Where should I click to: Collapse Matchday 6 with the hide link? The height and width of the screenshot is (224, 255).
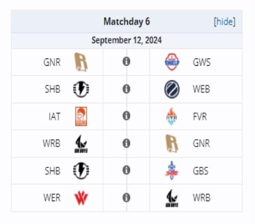click(x=225, y=21)
